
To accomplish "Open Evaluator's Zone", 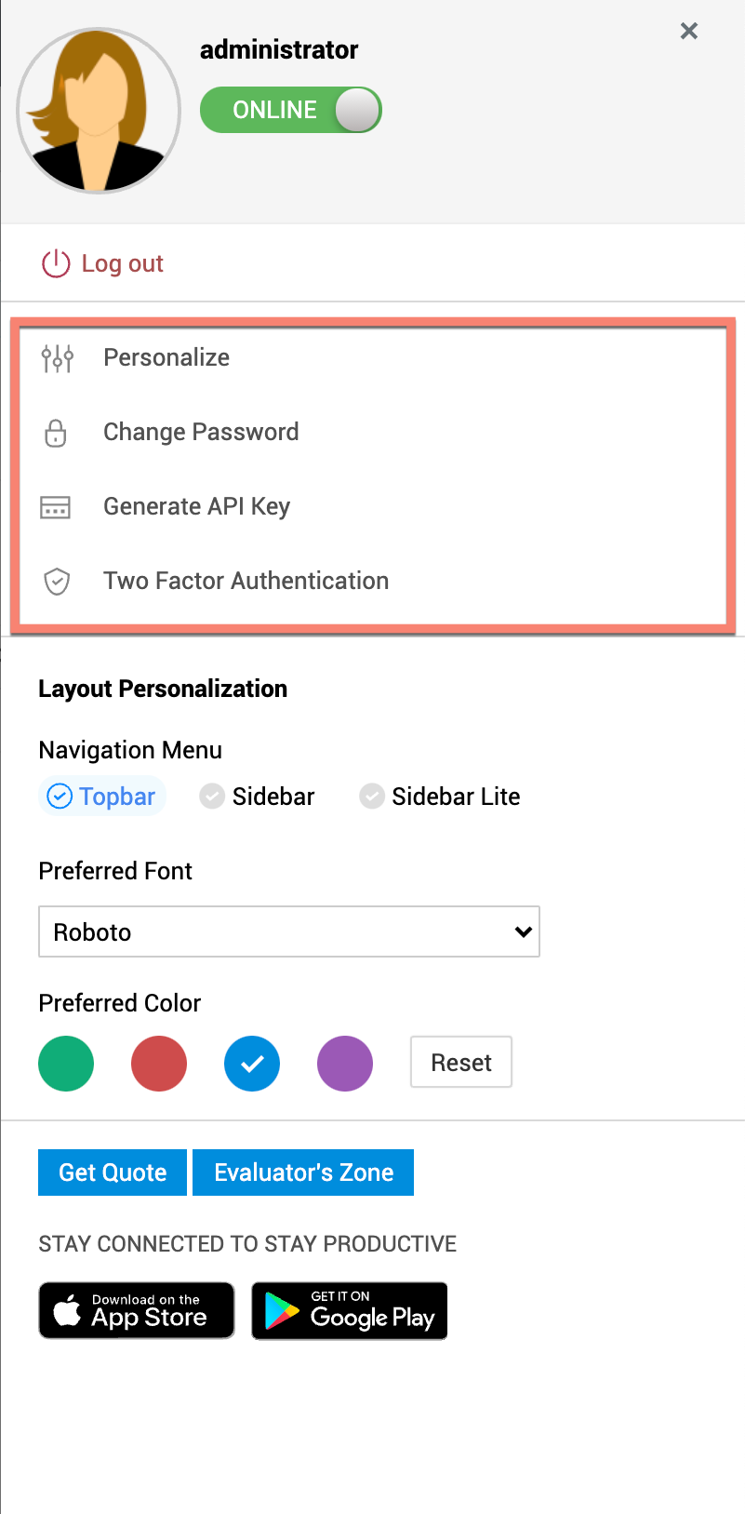I will coord(303,1172).
